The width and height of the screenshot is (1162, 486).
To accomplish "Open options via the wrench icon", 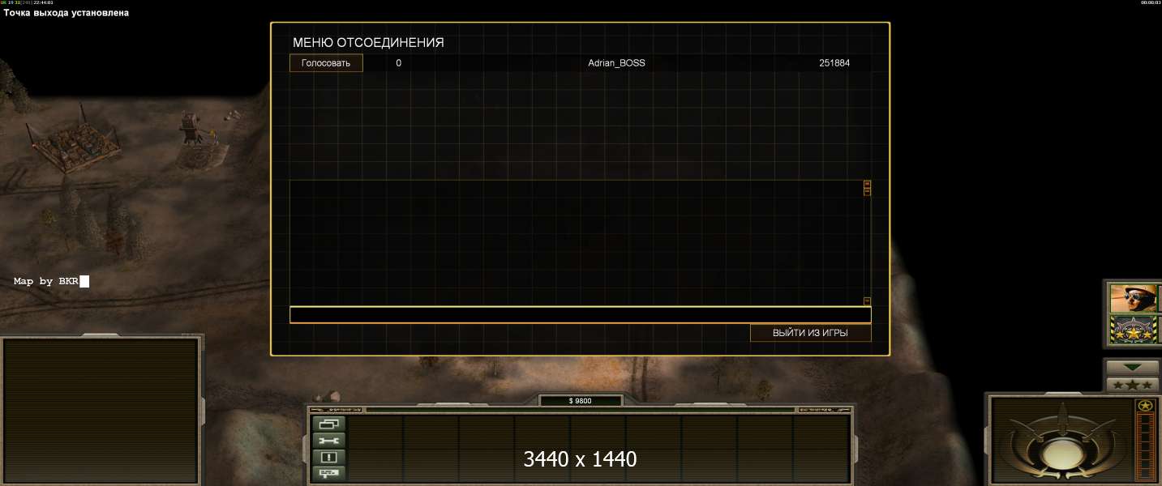I will click(329, 441).
